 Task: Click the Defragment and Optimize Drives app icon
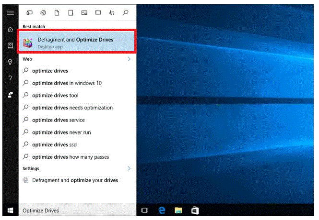28,43
